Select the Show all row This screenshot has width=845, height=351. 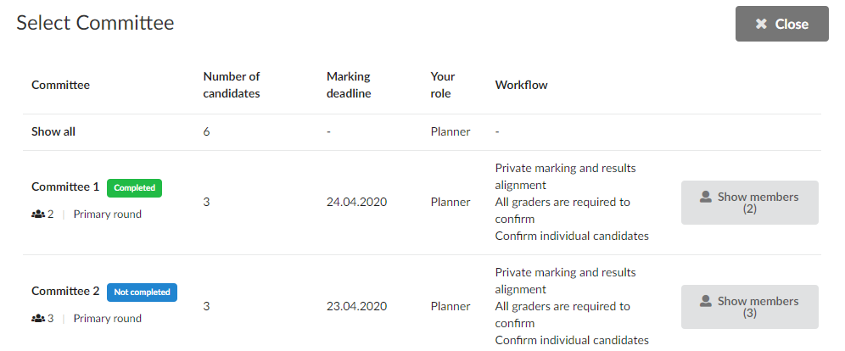point(422,132)
